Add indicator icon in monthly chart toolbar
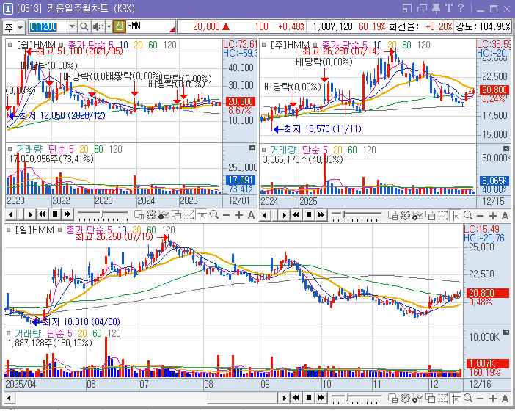 (164, 215)
